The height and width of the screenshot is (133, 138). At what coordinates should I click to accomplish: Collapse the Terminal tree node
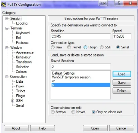coord(7,28)
